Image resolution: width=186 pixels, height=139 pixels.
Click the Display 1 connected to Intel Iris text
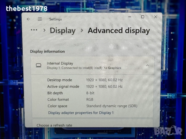click(x=84, y=68)
